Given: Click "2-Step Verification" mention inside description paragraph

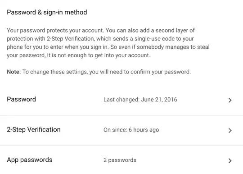Looking at the screenshot, I should (71, 39).
